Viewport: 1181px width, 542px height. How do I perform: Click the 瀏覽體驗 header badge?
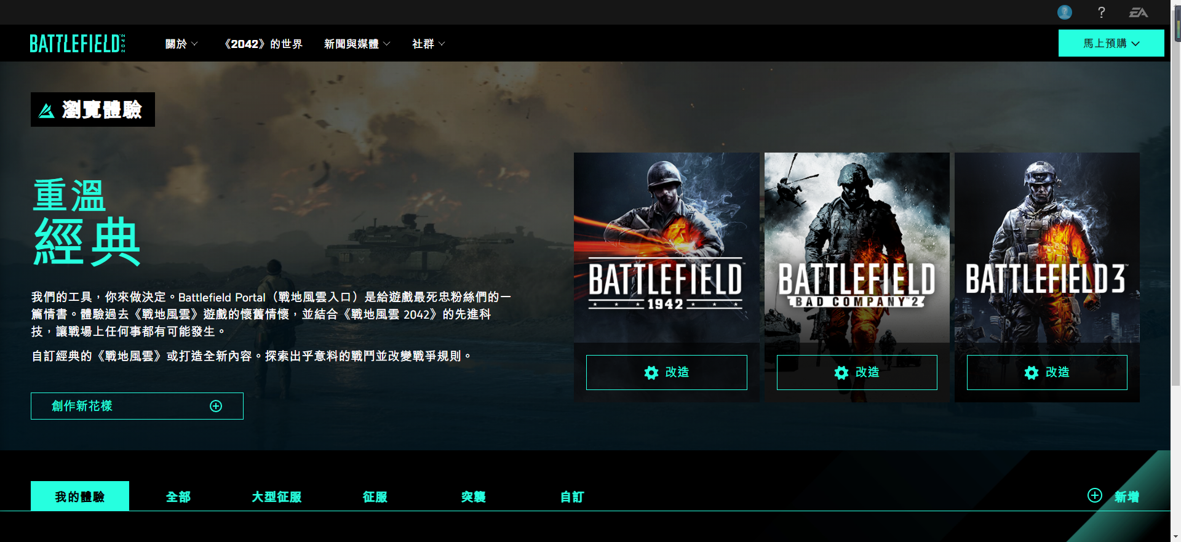(x=93, y=110)
